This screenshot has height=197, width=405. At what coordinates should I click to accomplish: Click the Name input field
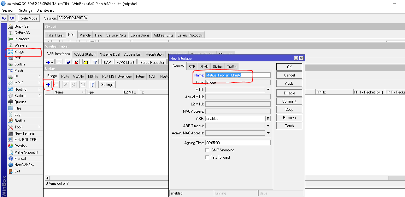238,75
